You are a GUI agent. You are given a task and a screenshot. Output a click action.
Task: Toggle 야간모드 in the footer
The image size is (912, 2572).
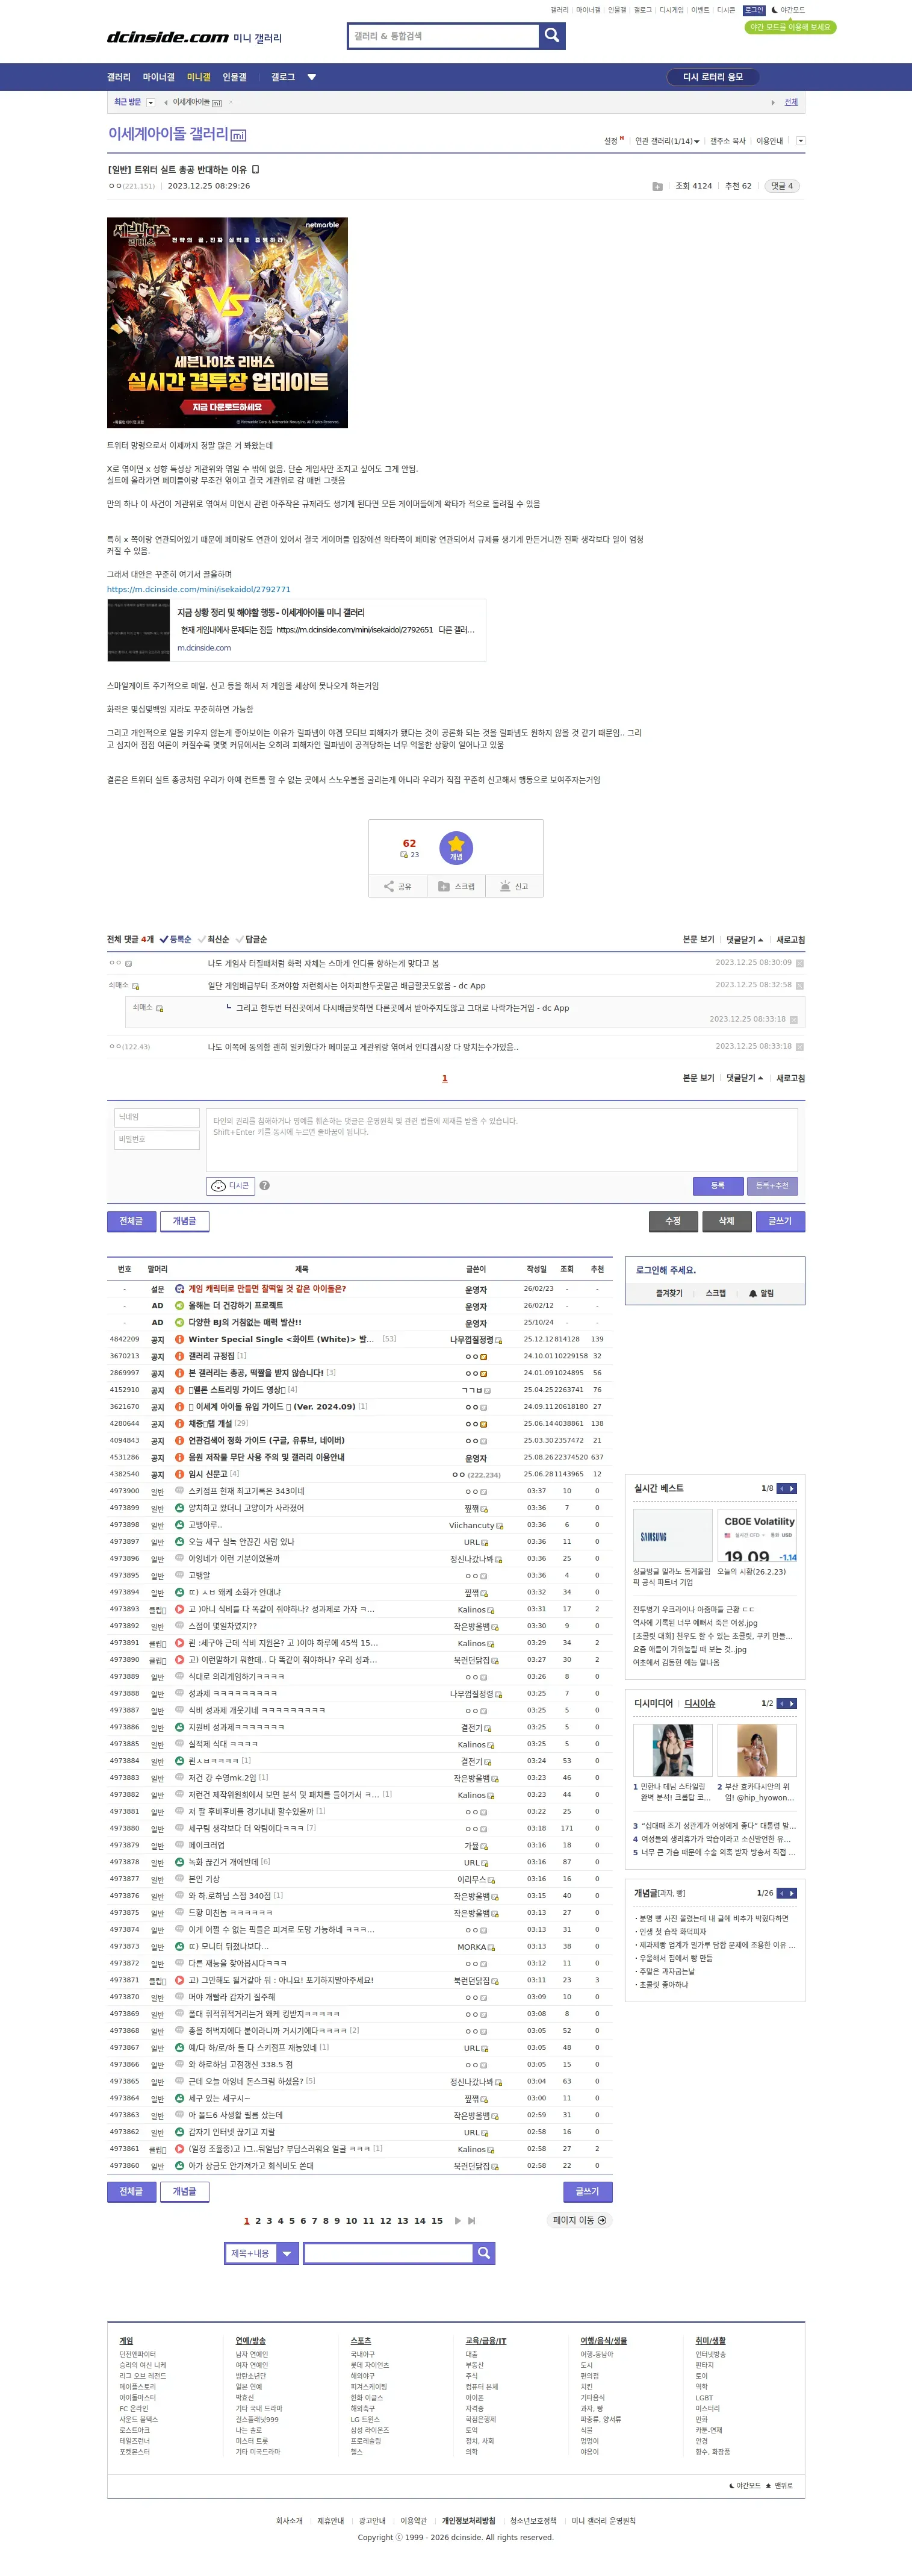coord(745,2485)
